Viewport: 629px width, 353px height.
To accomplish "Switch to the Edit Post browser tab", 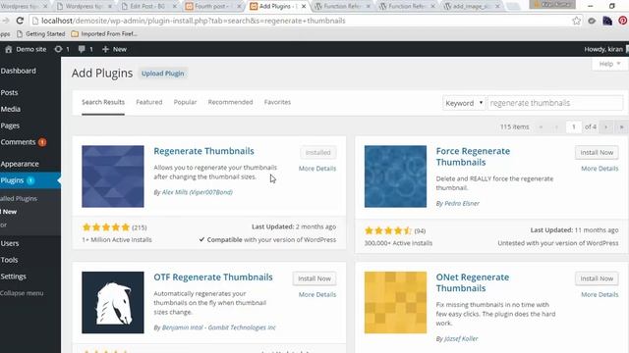I will pyautogui.click(x=146, y=7).
